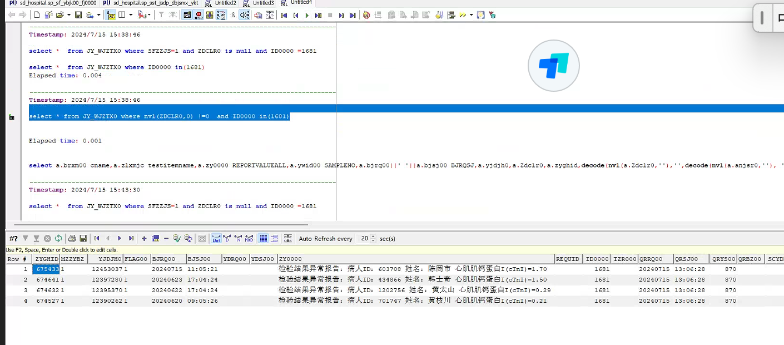Run the SQL with the green play button
784x345 pixels.
(x=307, y=15)
